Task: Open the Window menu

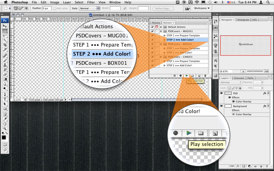Action: tap(115, 2)
